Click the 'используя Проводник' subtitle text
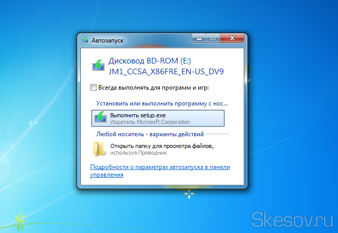The width and height of the screenshot is (338, 233). [x=139, y=153]
